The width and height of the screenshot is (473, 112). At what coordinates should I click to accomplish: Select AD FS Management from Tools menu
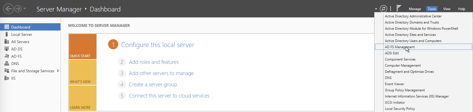[x=400, y=47]
